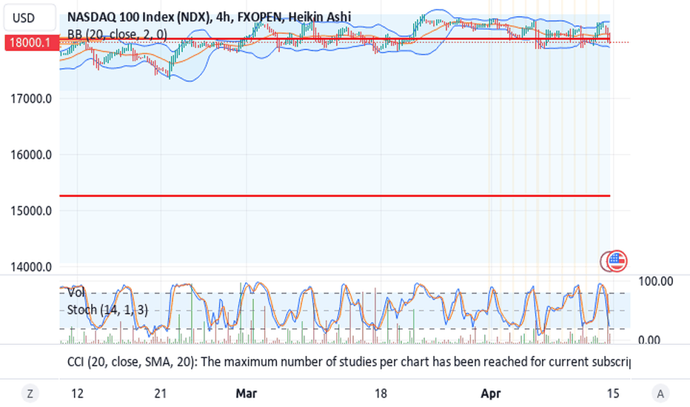Click the 100.00 stochastic scale label
The image size is (690, 407).
656,281
